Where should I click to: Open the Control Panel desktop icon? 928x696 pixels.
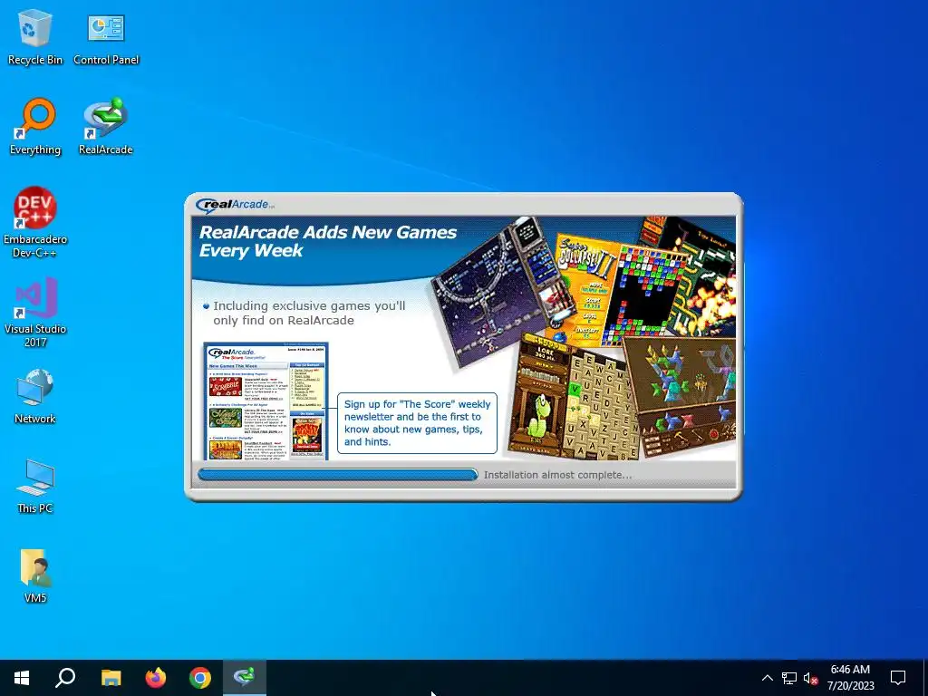point(106,37)
